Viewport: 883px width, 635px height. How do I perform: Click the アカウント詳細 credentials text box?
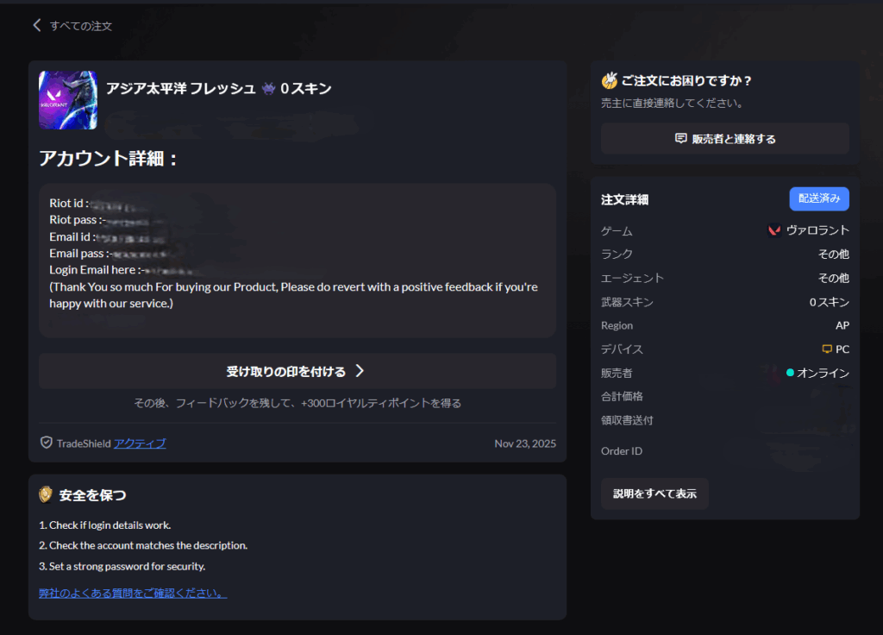click(x=297, y=259)
